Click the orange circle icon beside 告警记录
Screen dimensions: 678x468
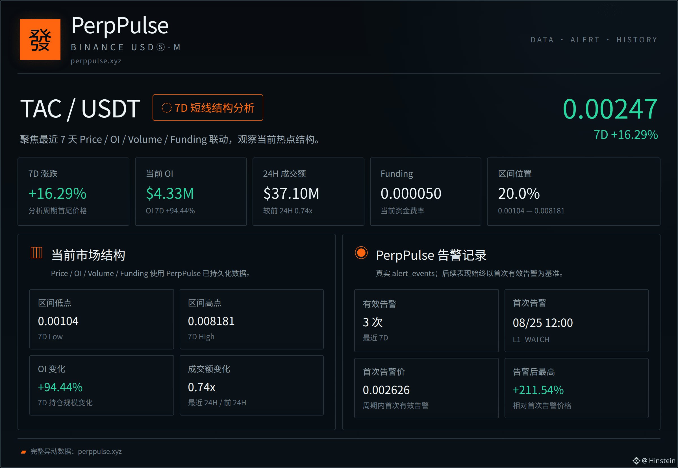(x=361, y=252)
